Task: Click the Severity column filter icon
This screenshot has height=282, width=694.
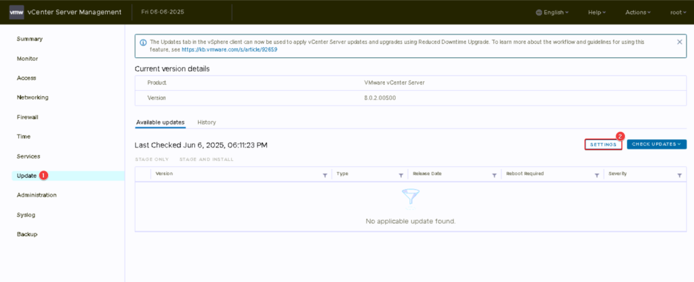Action: pyautogui.click(x=680, y=174)
